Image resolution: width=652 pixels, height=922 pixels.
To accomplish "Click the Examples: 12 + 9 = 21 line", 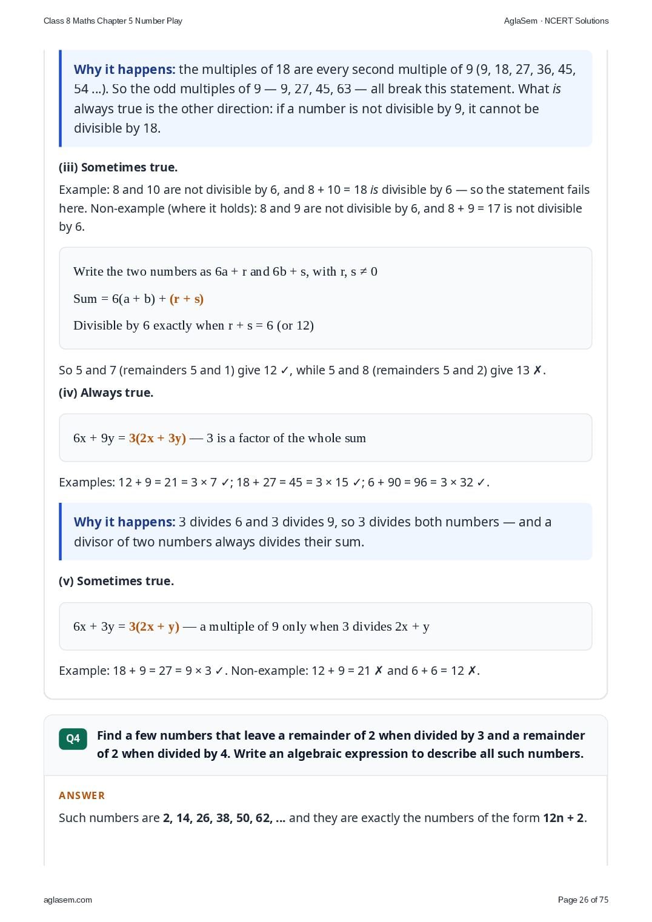I will click(x=274, y=482).
